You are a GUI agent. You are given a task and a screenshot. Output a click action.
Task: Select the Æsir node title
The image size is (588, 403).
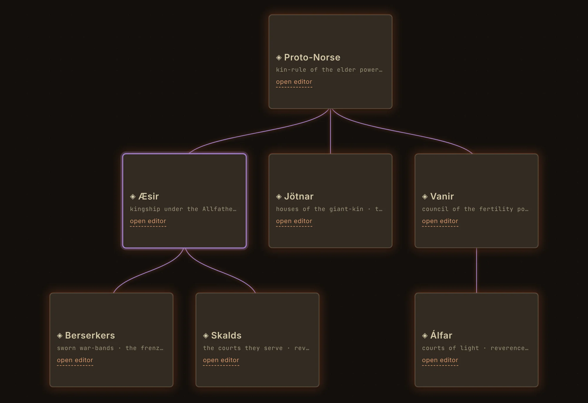click(x=148, y=196)
